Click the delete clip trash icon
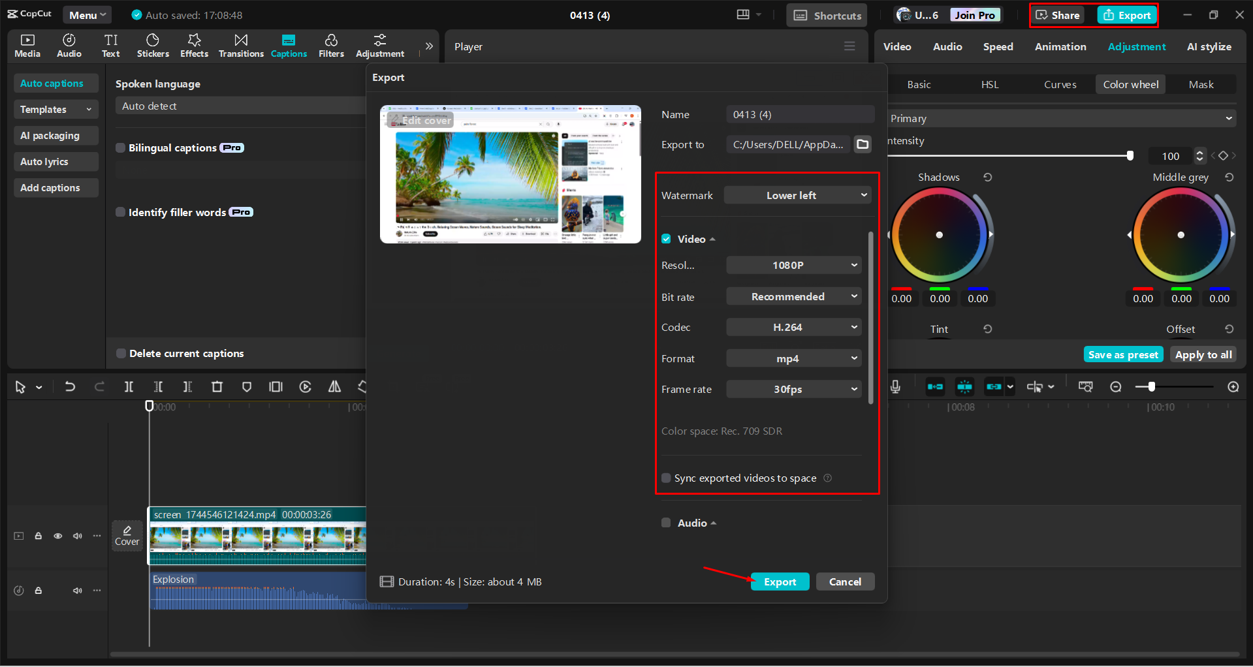1253x667 pixels. point(217,387)
